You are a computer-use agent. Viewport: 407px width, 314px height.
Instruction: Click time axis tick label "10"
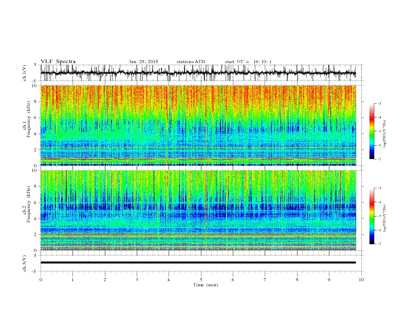pyautogui.click(x=361, y=280)
